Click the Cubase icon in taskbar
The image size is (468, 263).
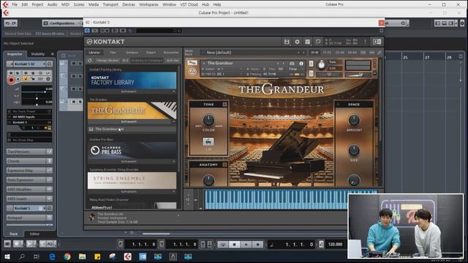127,256
